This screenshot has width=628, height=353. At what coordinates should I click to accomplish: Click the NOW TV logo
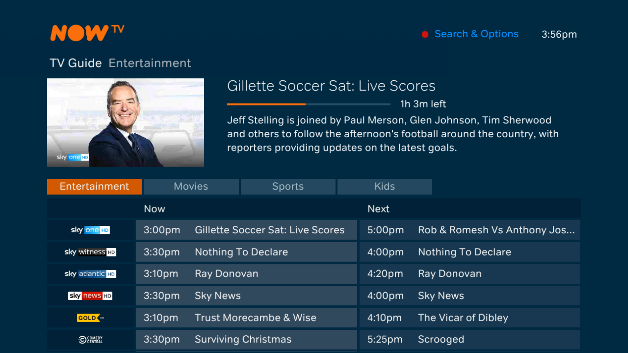pyautogui.click(x=87, y=33)
